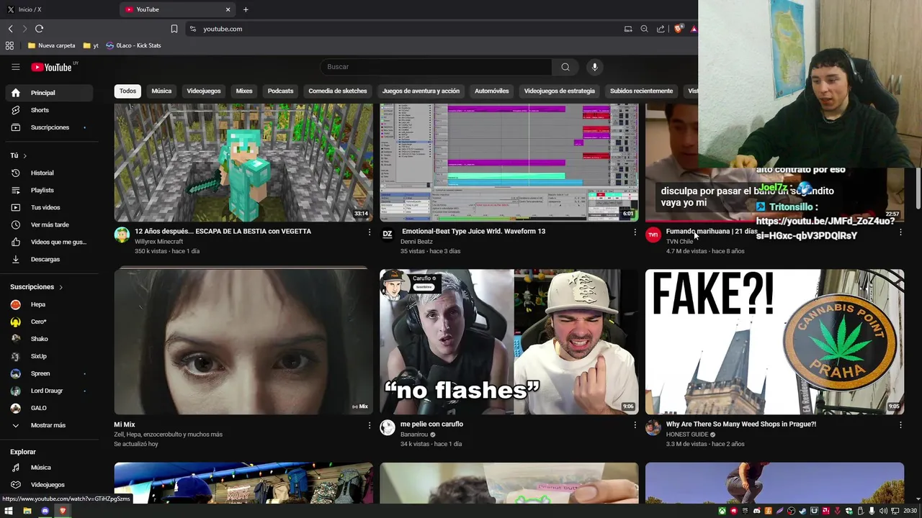This screenshot has height=518, width=922.
Task: Select the Podcasts filter chip
Action: 280,91
